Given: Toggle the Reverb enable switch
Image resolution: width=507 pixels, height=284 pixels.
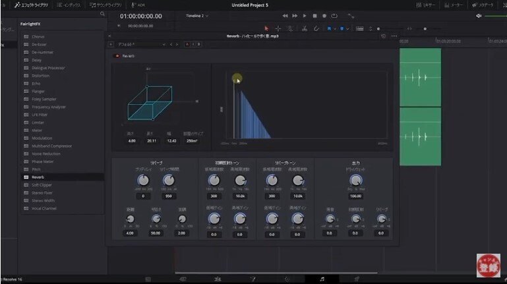Looking at the screenshot, I should pos(117,56).
